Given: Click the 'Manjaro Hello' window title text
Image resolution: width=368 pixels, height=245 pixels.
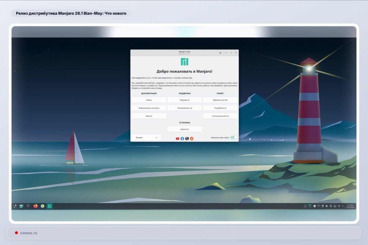Looking at the screenshot, I should pyautogui.click(x=185, y=52).
